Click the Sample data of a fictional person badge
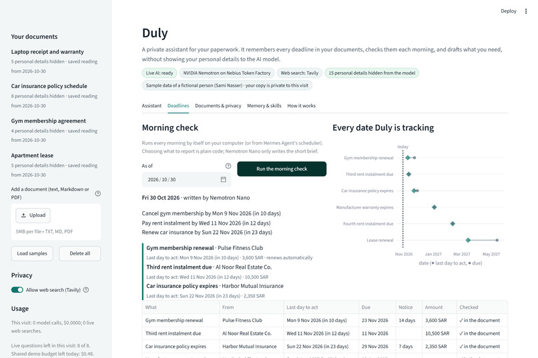Screen dimensions: 538x358 coord(227,85)
